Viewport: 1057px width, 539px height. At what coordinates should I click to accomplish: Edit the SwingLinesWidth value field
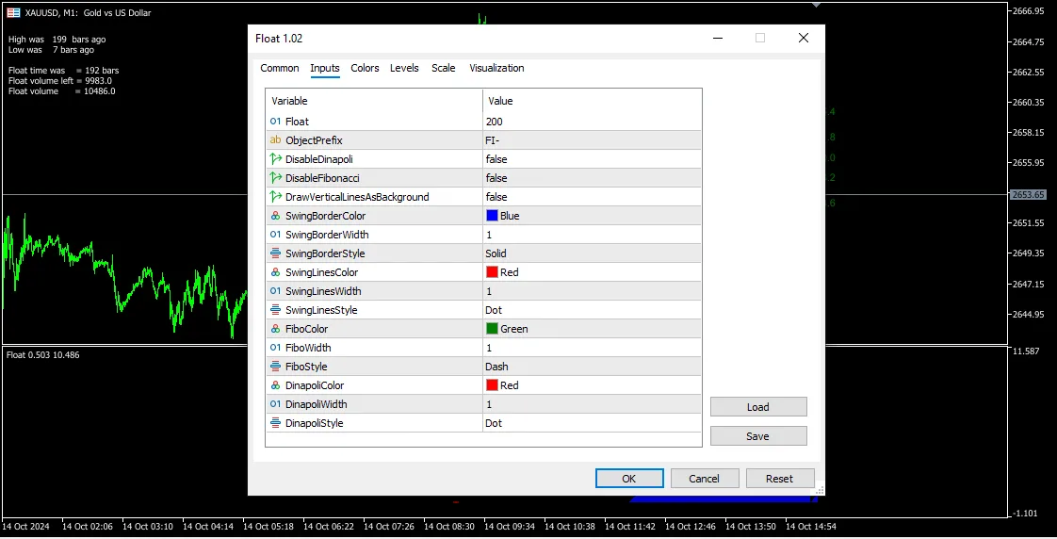(x=592, y=291)
